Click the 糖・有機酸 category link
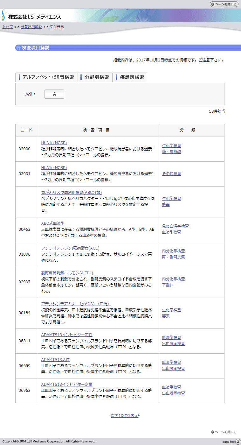The height and width of the screenshot is (445, 241). point(171,152)
